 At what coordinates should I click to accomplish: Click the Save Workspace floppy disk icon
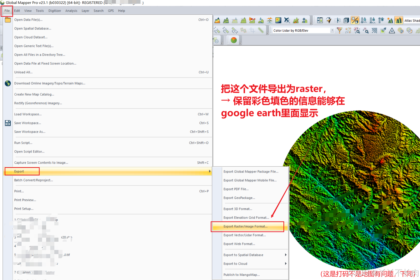pyautogui.click(x=8, y=123)
